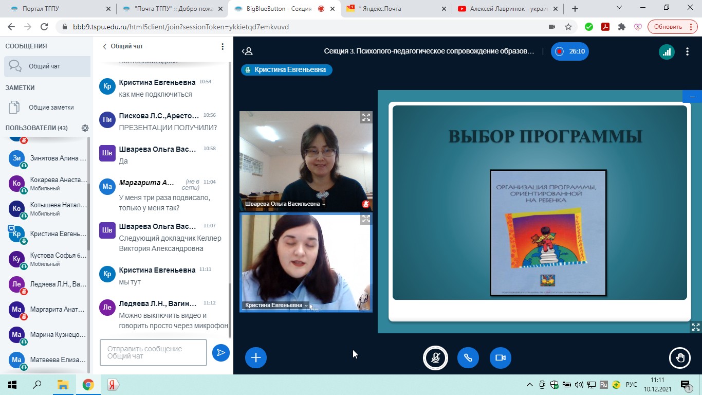Screen dimensions: 702x395
Task: Fullscreen the Кристина Евгеньевна webcam
Action: (366, 219)
